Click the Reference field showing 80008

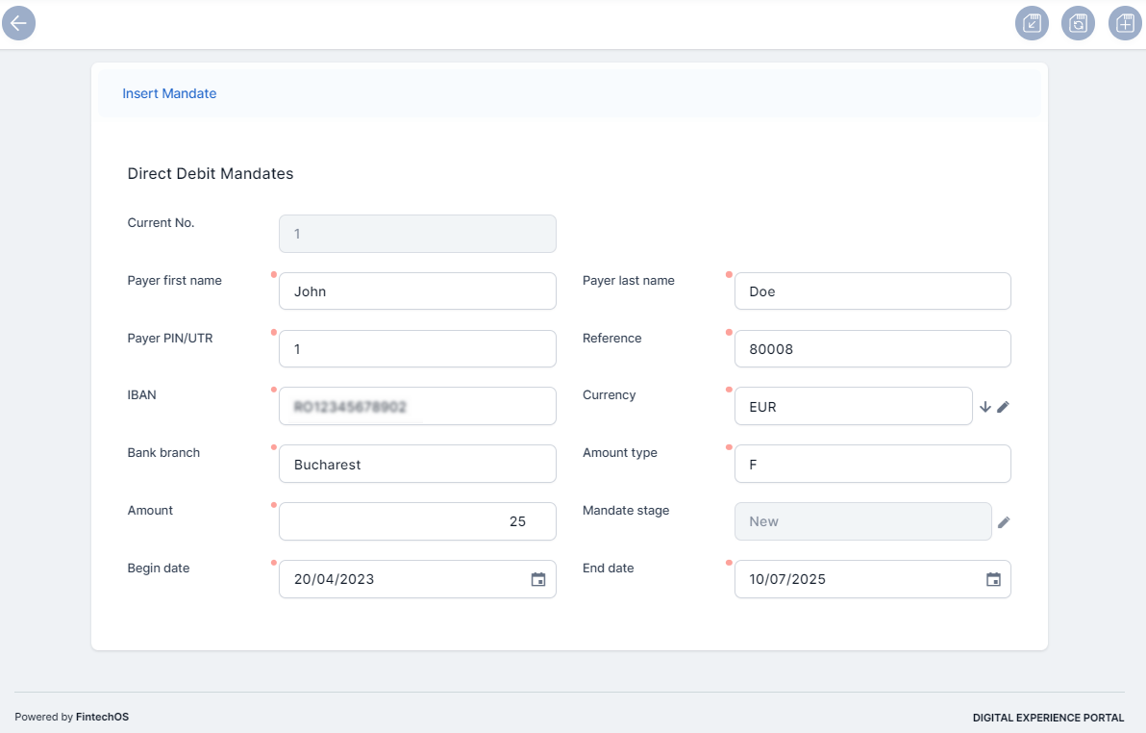click(x=872, y=349)
